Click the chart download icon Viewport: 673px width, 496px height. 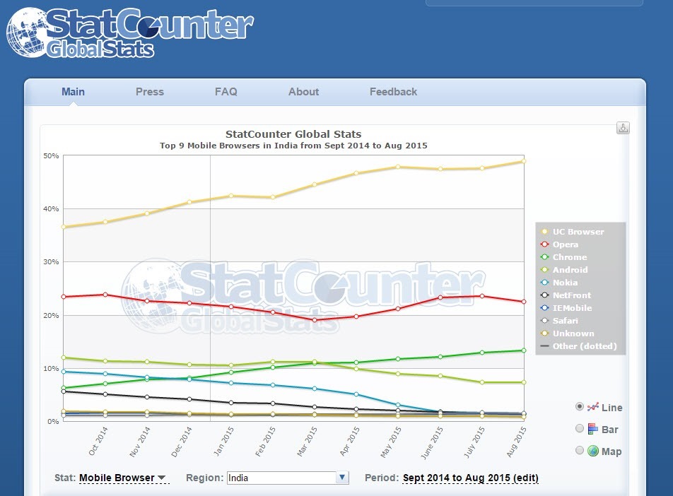click(623, 128)
